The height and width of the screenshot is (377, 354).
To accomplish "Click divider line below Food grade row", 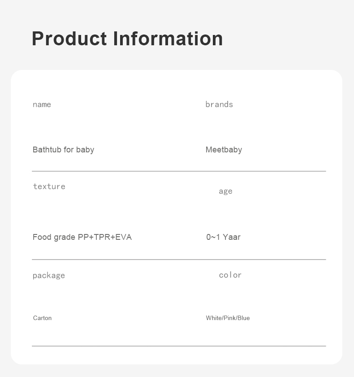I will pos(179,260).
